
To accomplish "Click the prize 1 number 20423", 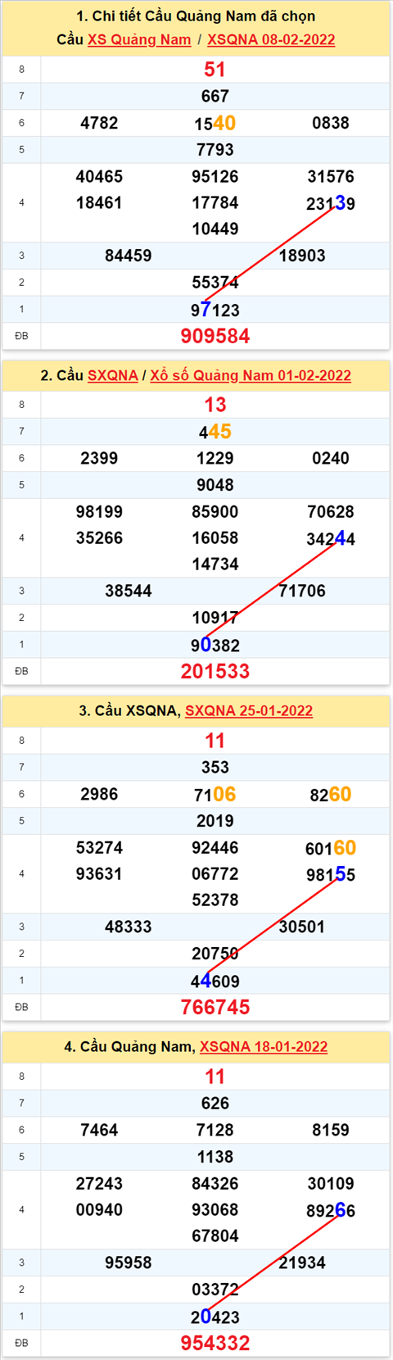I will (x=215, y=1317).
